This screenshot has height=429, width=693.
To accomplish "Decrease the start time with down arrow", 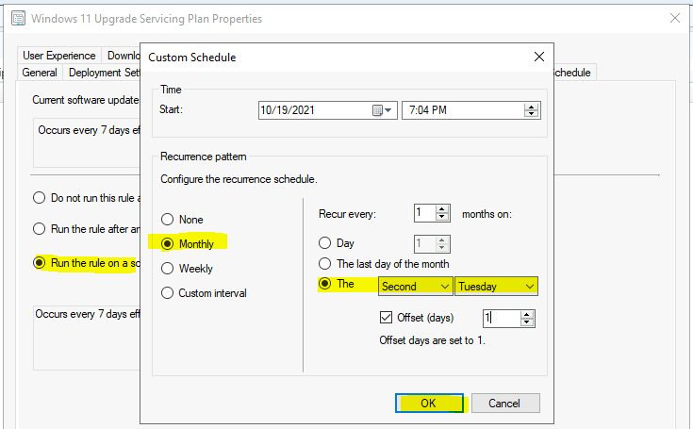I will (x=531, y=113).
